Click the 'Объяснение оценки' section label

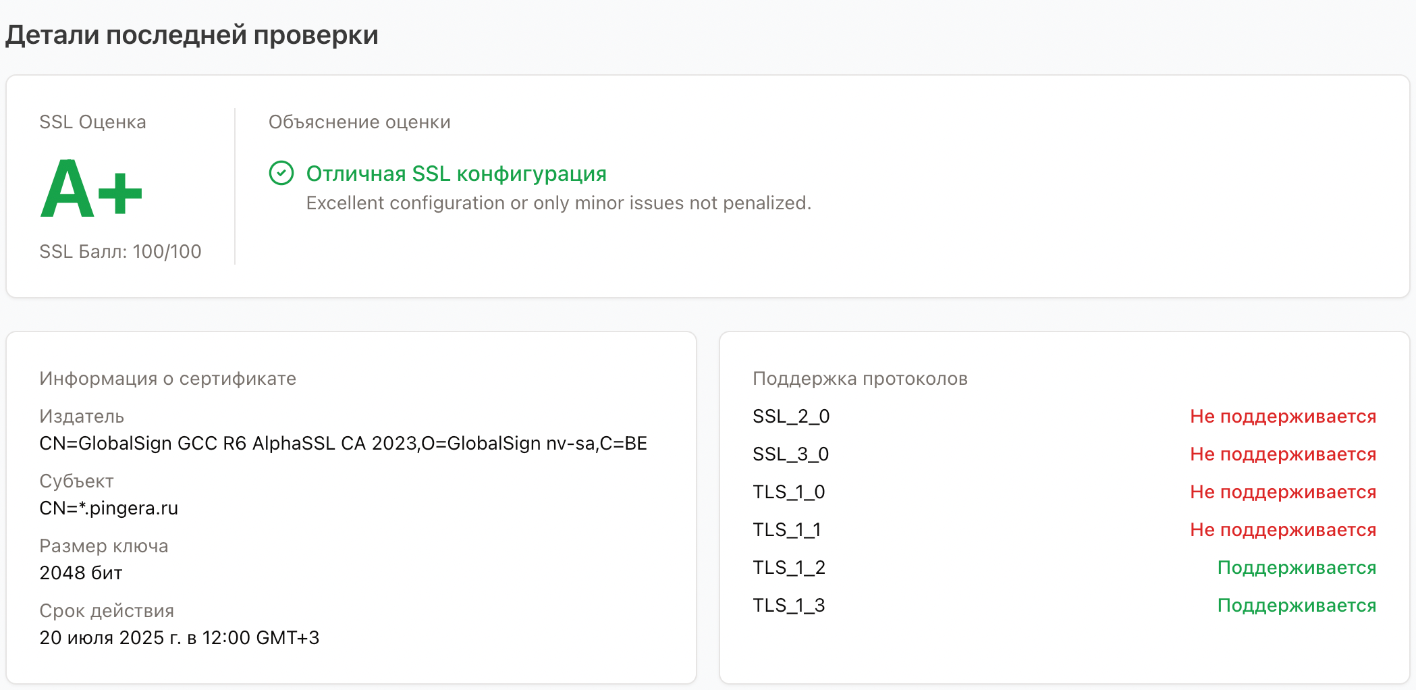[x=360, y=122]
